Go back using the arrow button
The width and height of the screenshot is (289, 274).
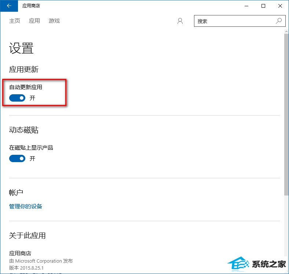click(x=9, y=6)
